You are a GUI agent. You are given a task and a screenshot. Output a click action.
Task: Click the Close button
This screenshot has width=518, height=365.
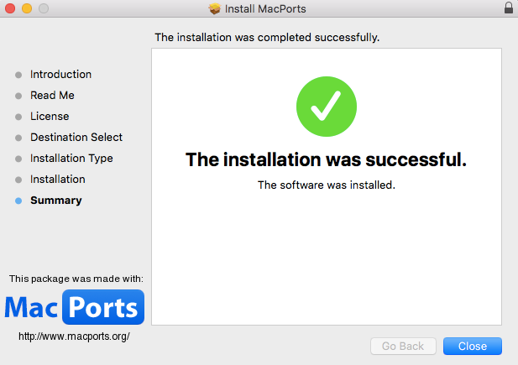(473, 346)
